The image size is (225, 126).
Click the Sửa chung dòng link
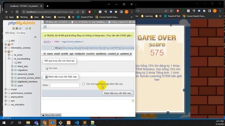point(71,48)
